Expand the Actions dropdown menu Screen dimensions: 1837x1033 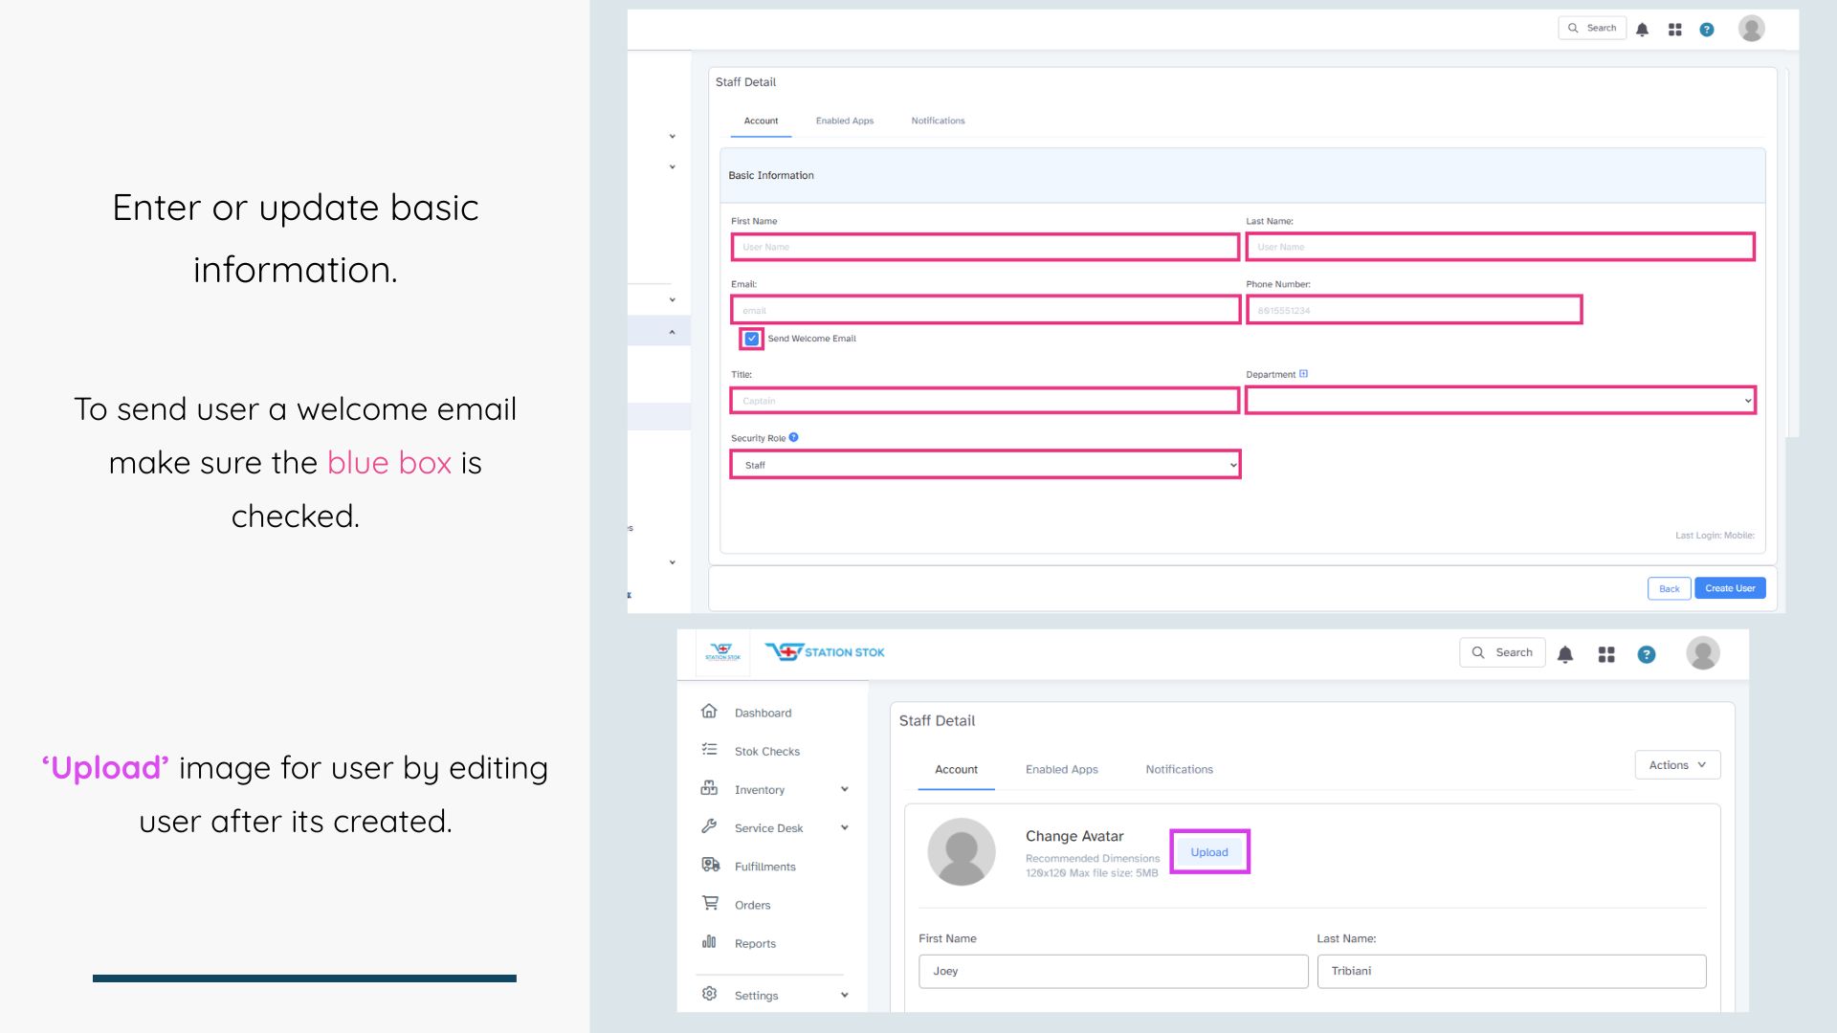tap(1677, 765)
